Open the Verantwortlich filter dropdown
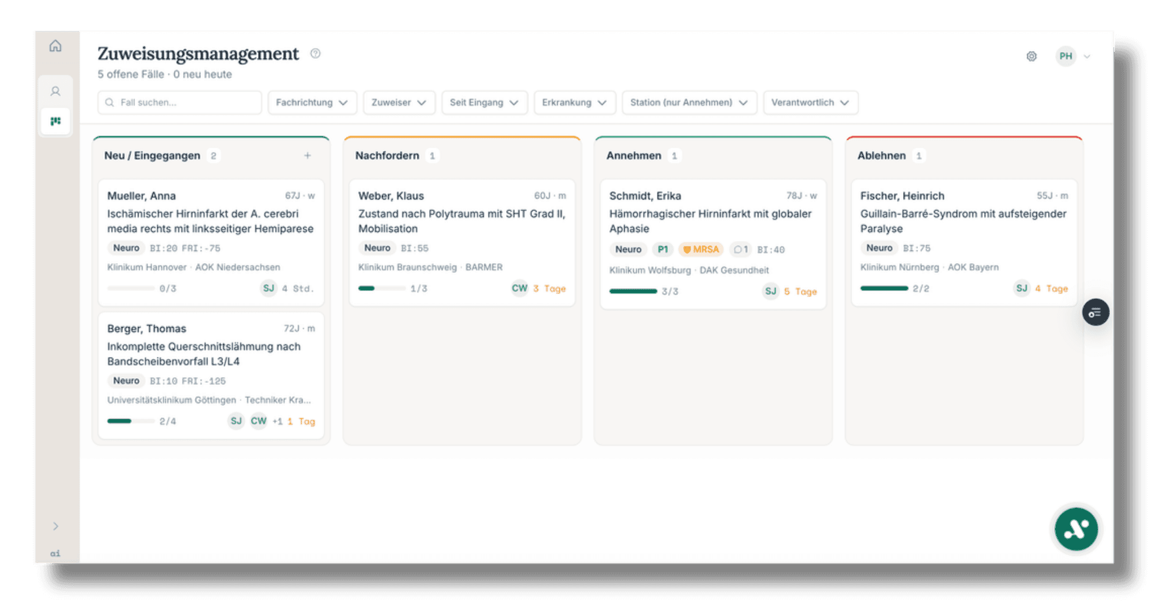 [810, 102]
